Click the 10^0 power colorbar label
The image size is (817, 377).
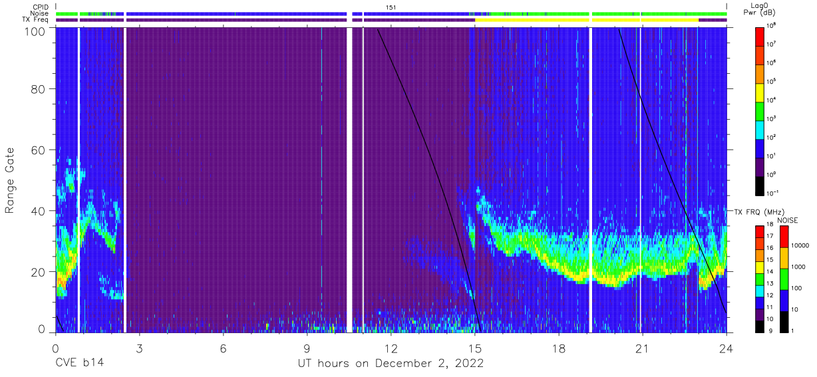pyautogui.click(x=771, y=174)
